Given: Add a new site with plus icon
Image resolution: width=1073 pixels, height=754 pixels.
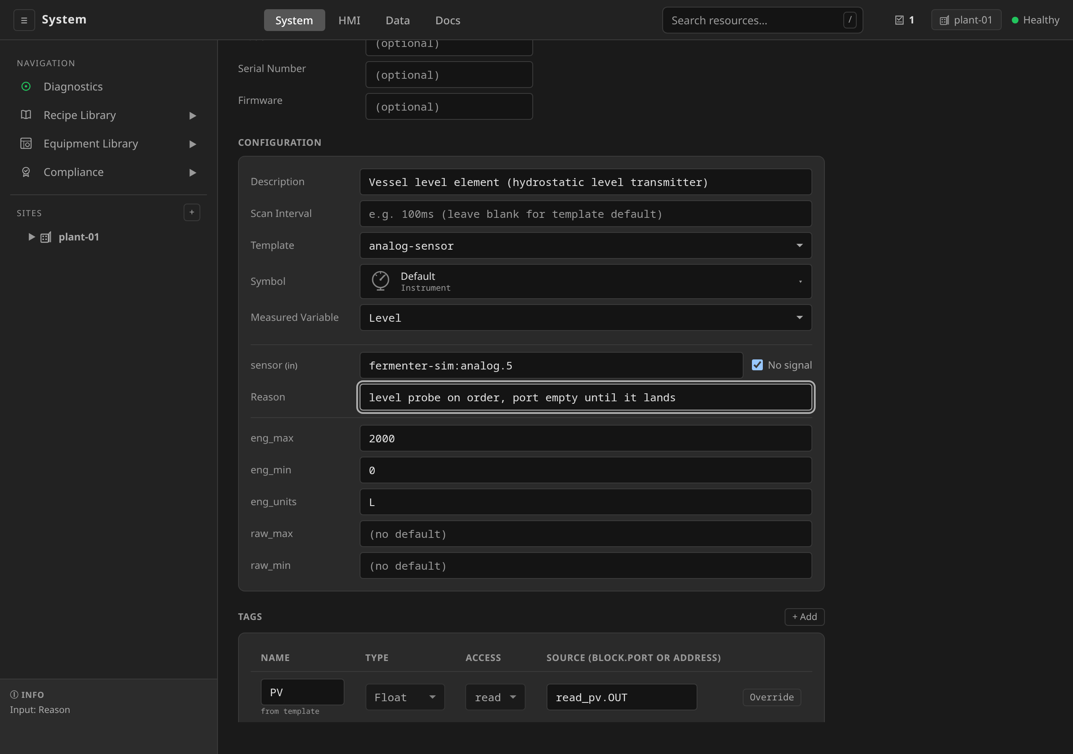Looking at the screenshot, I should click(192, 212).
